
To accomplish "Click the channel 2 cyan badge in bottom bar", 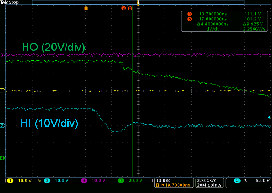I will click(47, 181).
